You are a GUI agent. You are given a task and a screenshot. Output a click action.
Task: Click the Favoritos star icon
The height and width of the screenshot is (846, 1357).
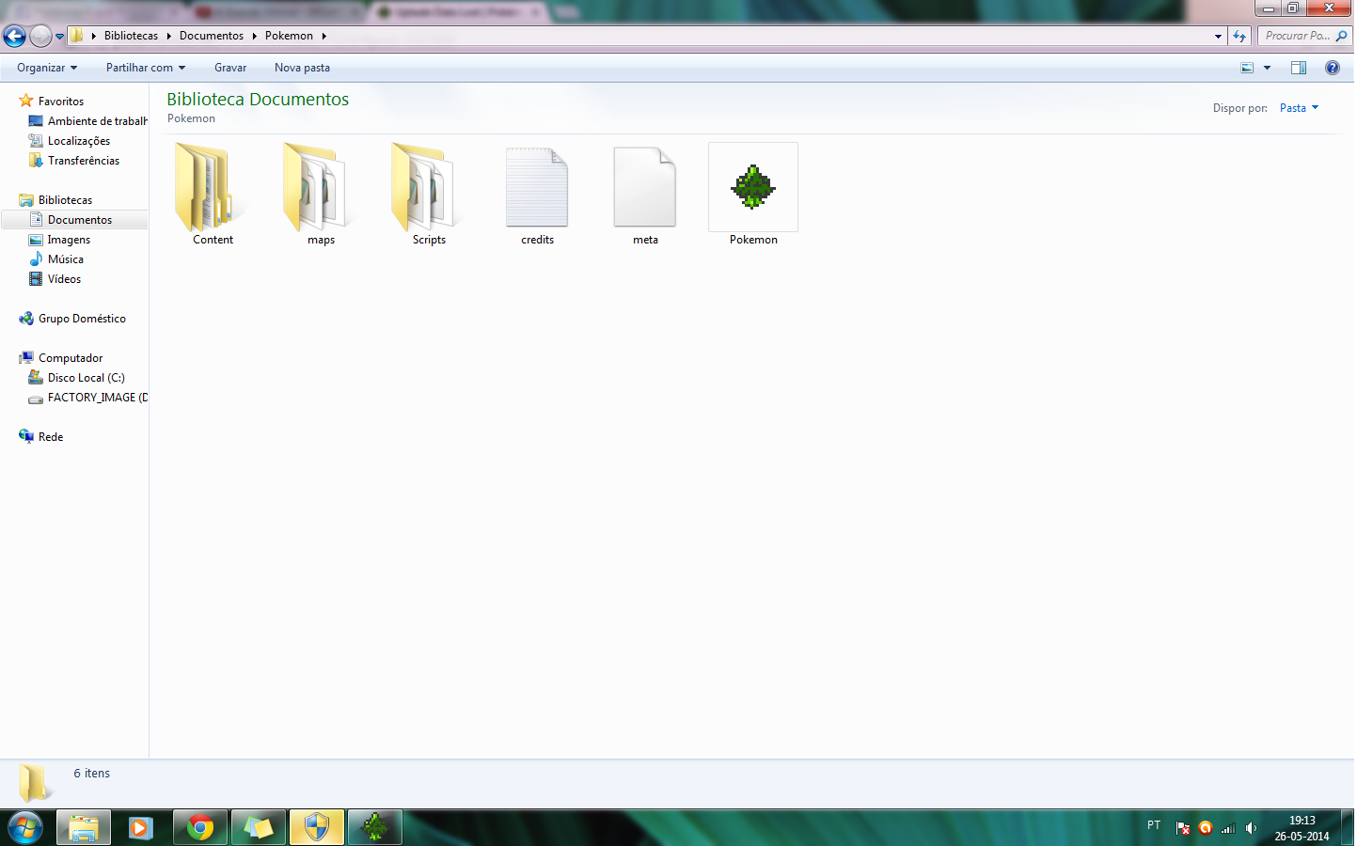pyautogui.click(x=26, y=101)
